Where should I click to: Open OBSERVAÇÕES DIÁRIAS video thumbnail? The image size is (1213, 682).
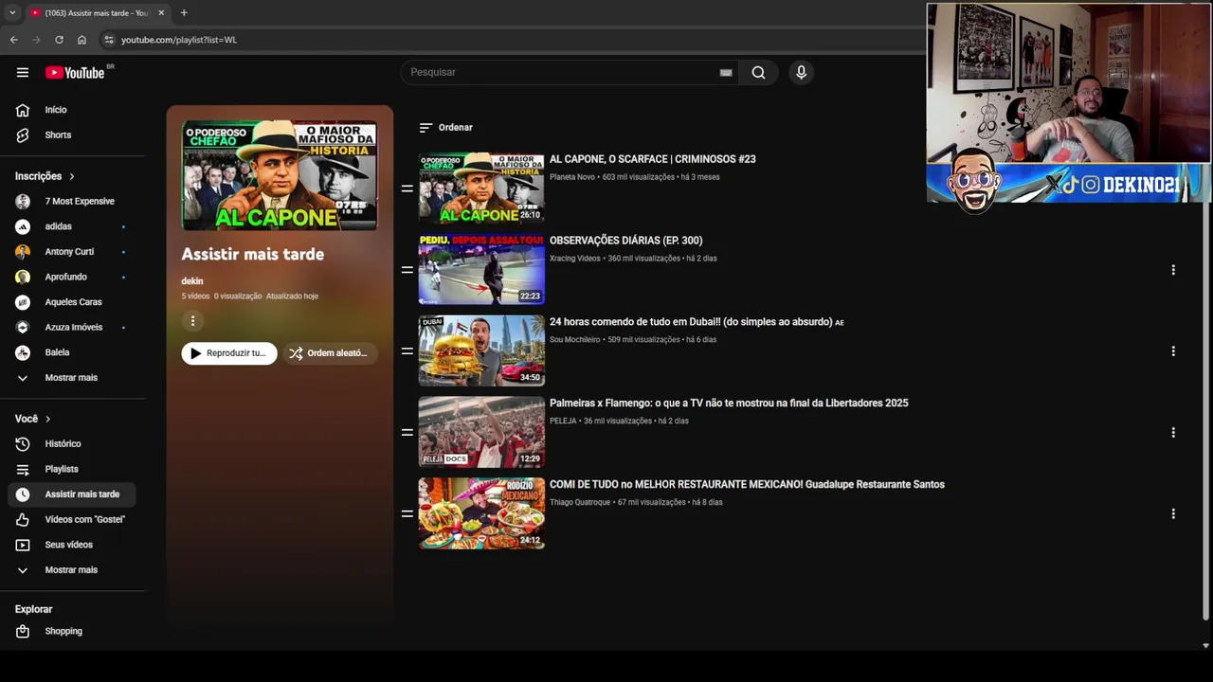coord(481,270)
